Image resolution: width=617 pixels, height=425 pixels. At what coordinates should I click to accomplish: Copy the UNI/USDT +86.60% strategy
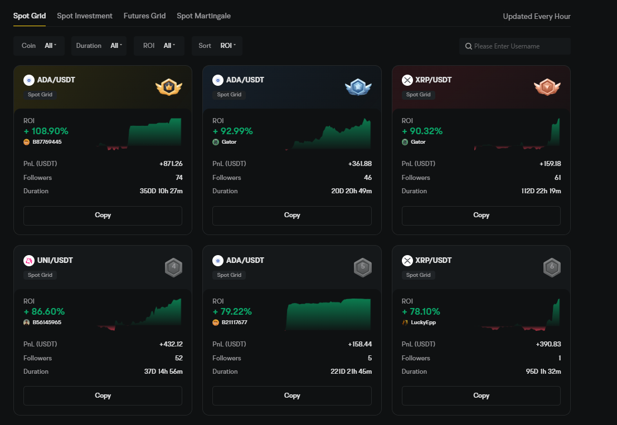(103, 395)
